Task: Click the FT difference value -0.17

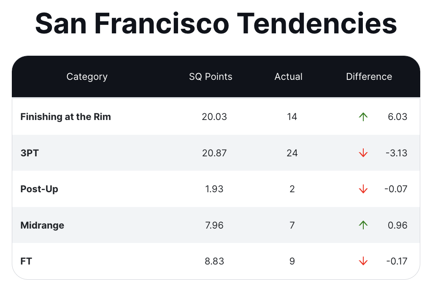Action: 397,262
